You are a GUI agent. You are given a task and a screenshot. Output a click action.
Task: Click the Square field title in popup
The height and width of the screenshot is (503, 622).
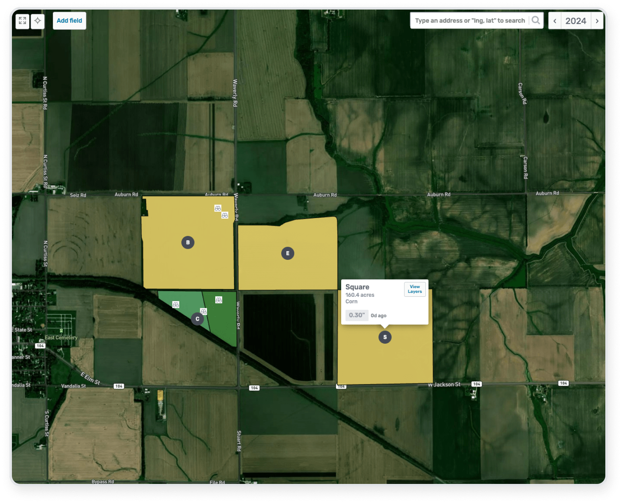pos(357,287)
